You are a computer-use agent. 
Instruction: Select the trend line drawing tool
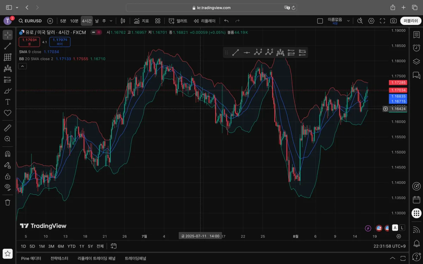[7, 46]
